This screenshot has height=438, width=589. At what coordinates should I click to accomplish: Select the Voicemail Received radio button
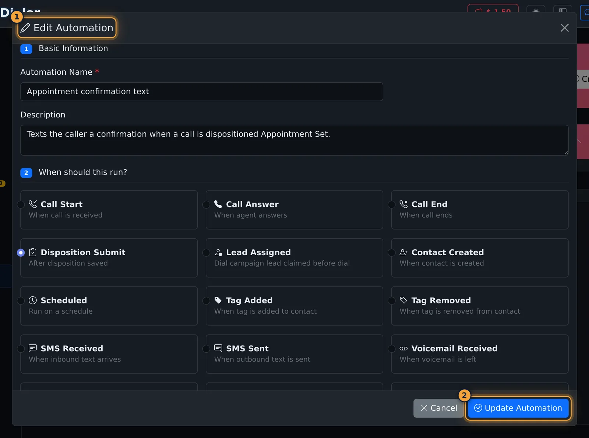[392, 349]
